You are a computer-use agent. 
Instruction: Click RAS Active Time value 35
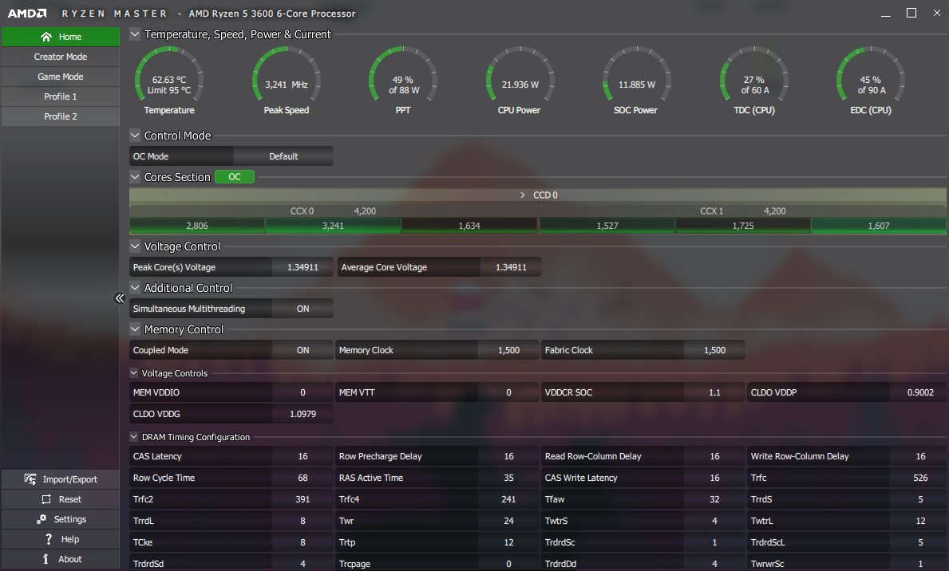pos(508,478)
